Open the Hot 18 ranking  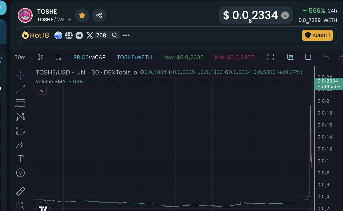(x=35, y=35)
